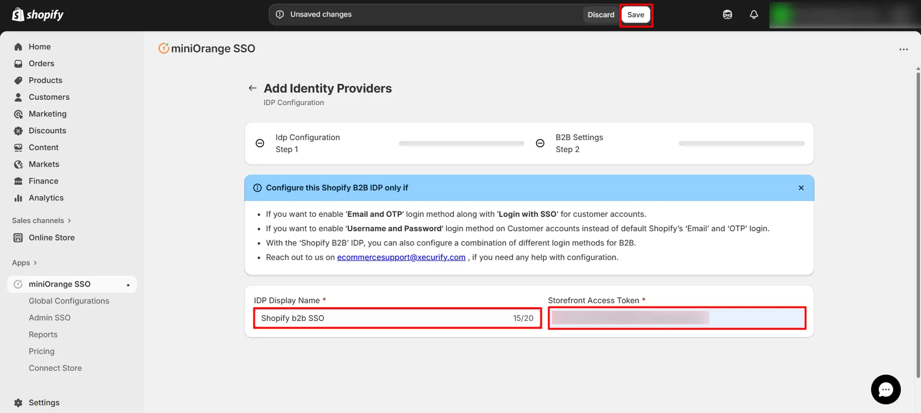Click the miniOrange logo in header
This screenshot has width=921, height=413.
point(164,48)
